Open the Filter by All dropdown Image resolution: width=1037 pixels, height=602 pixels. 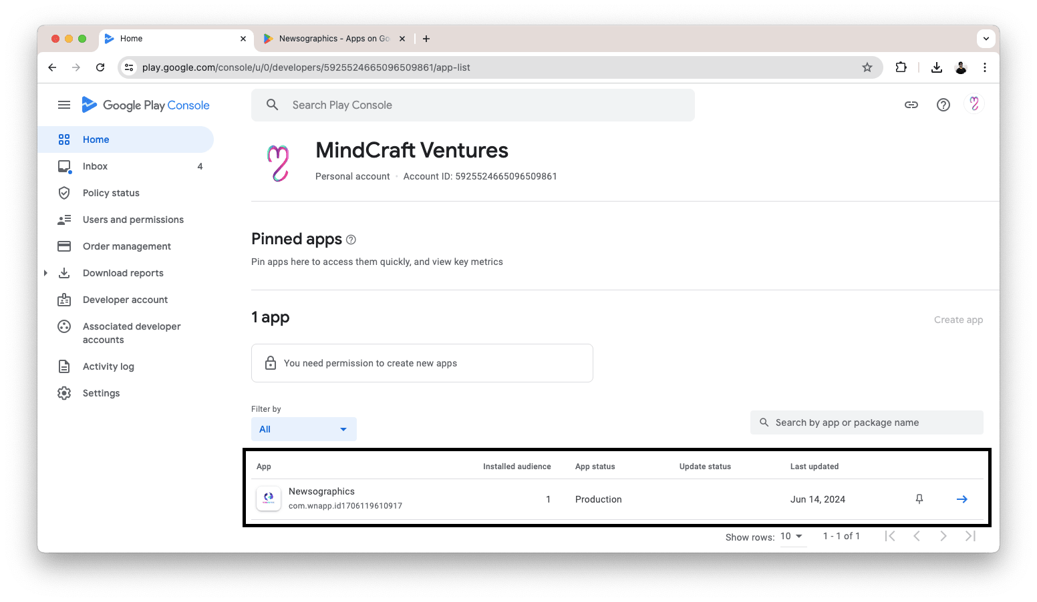303,429
